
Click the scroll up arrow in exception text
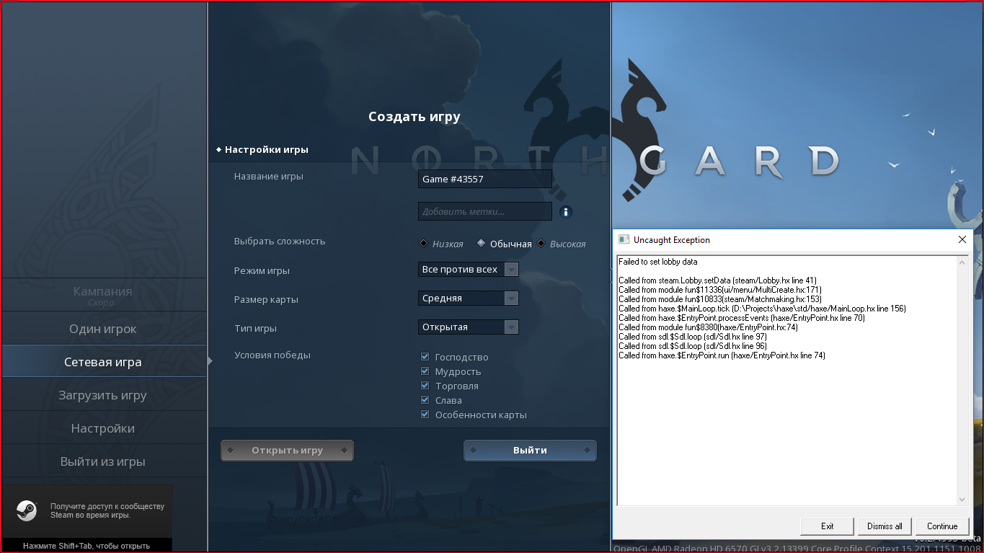coord(962,262)
